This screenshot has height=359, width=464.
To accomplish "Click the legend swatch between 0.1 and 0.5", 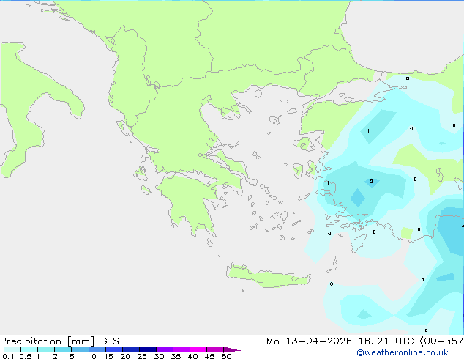I will pos(12,349).
